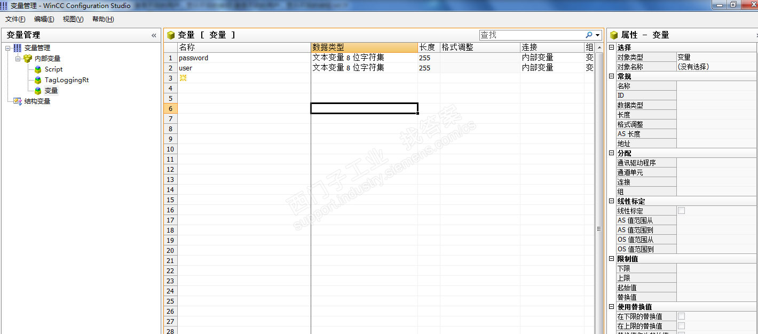This screenshot has height=334, width=758.
Task: Click the magnifier search icon
Action: click(x=589, y=35)
